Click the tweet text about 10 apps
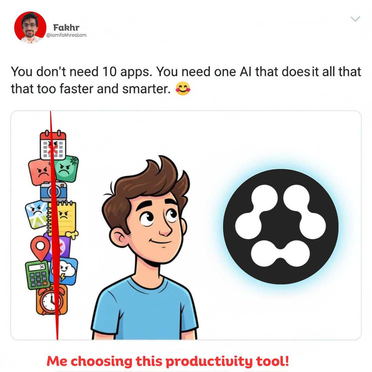This screenshot has height=372, width=372. 186,80
